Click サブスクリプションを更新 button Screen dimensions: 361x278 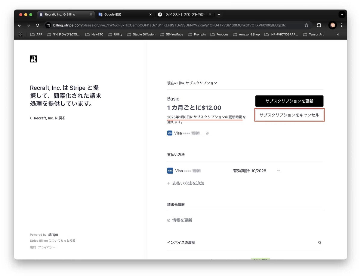289,101
